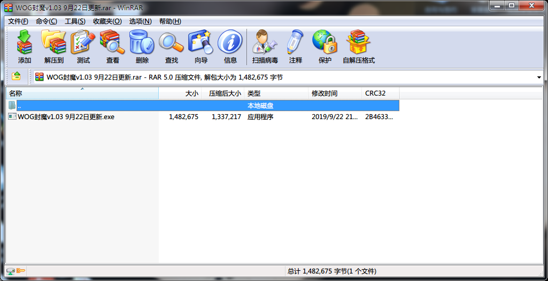This screenshot has width=548, height=281.
Task: Click the archive path text in address bar
Action: 165,77
